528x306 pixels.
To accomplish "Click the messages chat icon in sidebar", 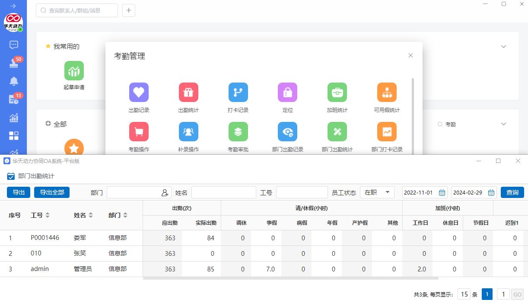I will point(13,45).
